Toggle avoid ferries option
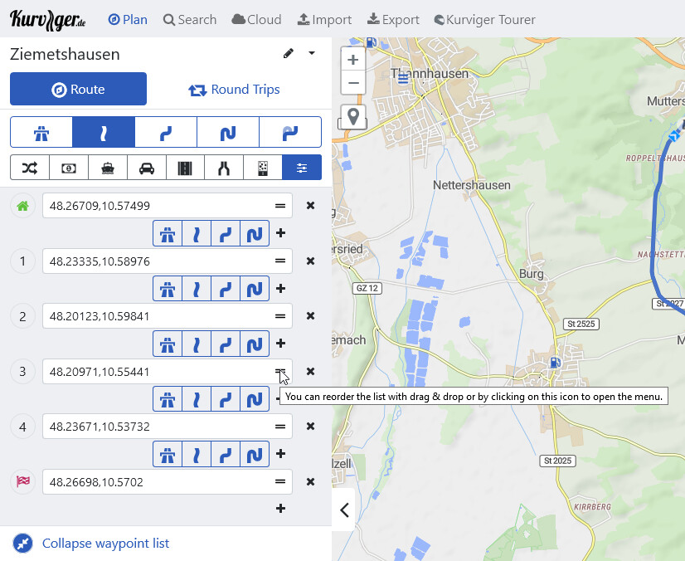This screenshot has width=685, height=561. [108, 168]
